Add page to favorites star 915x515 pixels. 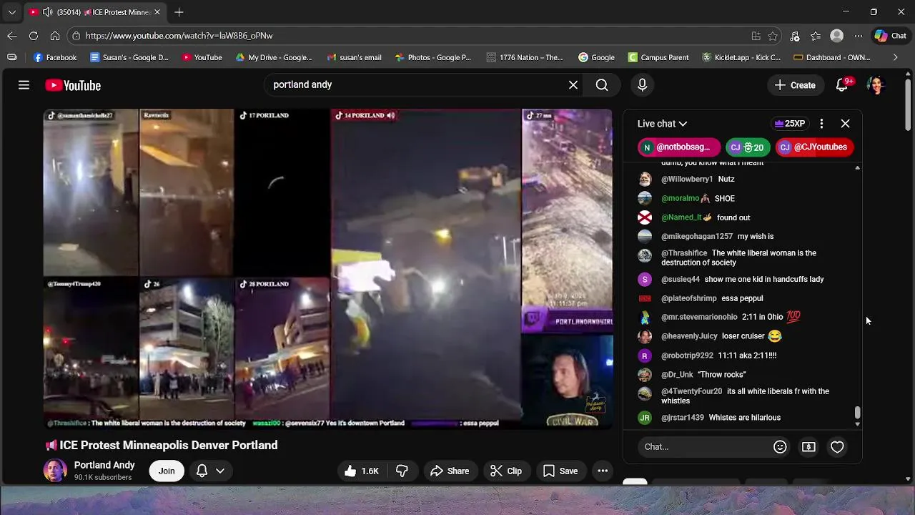773,36
